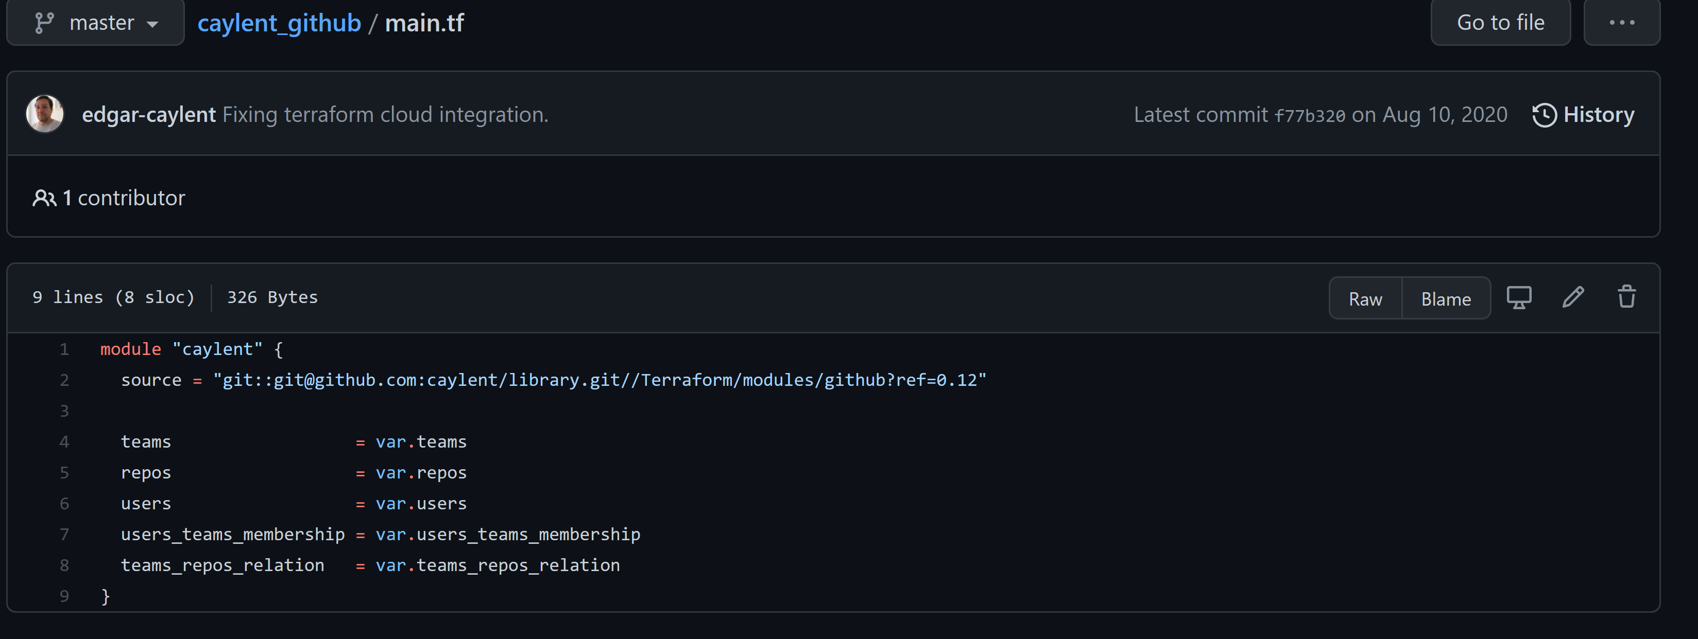Toggle line 4 selection by clicking its number
Viewport: 1698px width, 639px height.
click(x=64, y=441)
